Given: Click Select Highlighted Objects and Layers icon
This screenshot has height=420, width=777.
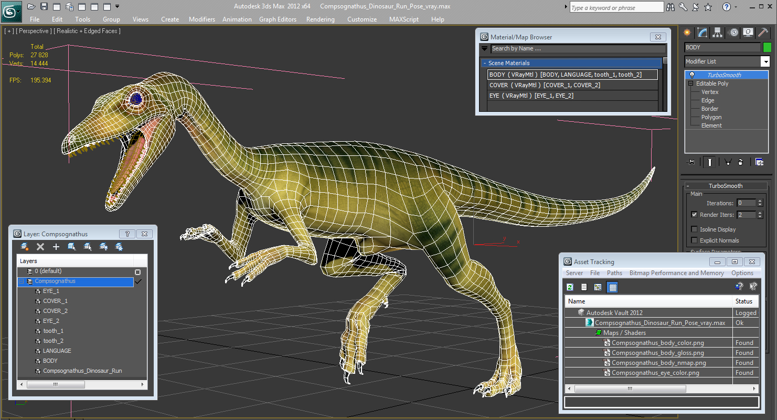Looking at the screenshot, I should (72, 247).
